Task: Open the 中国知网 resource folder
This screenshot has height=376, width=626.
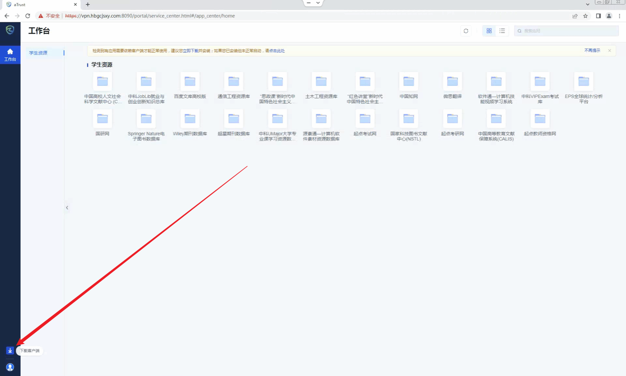Action: [x=409, y=81]
